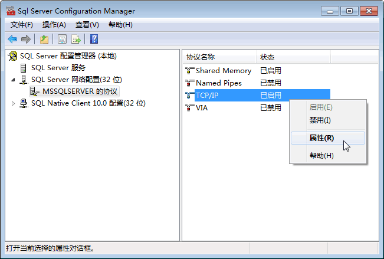Viewport: 384px width, 259px height.
Task: Click the Properties toolbar icon
Action: [62, 39]
